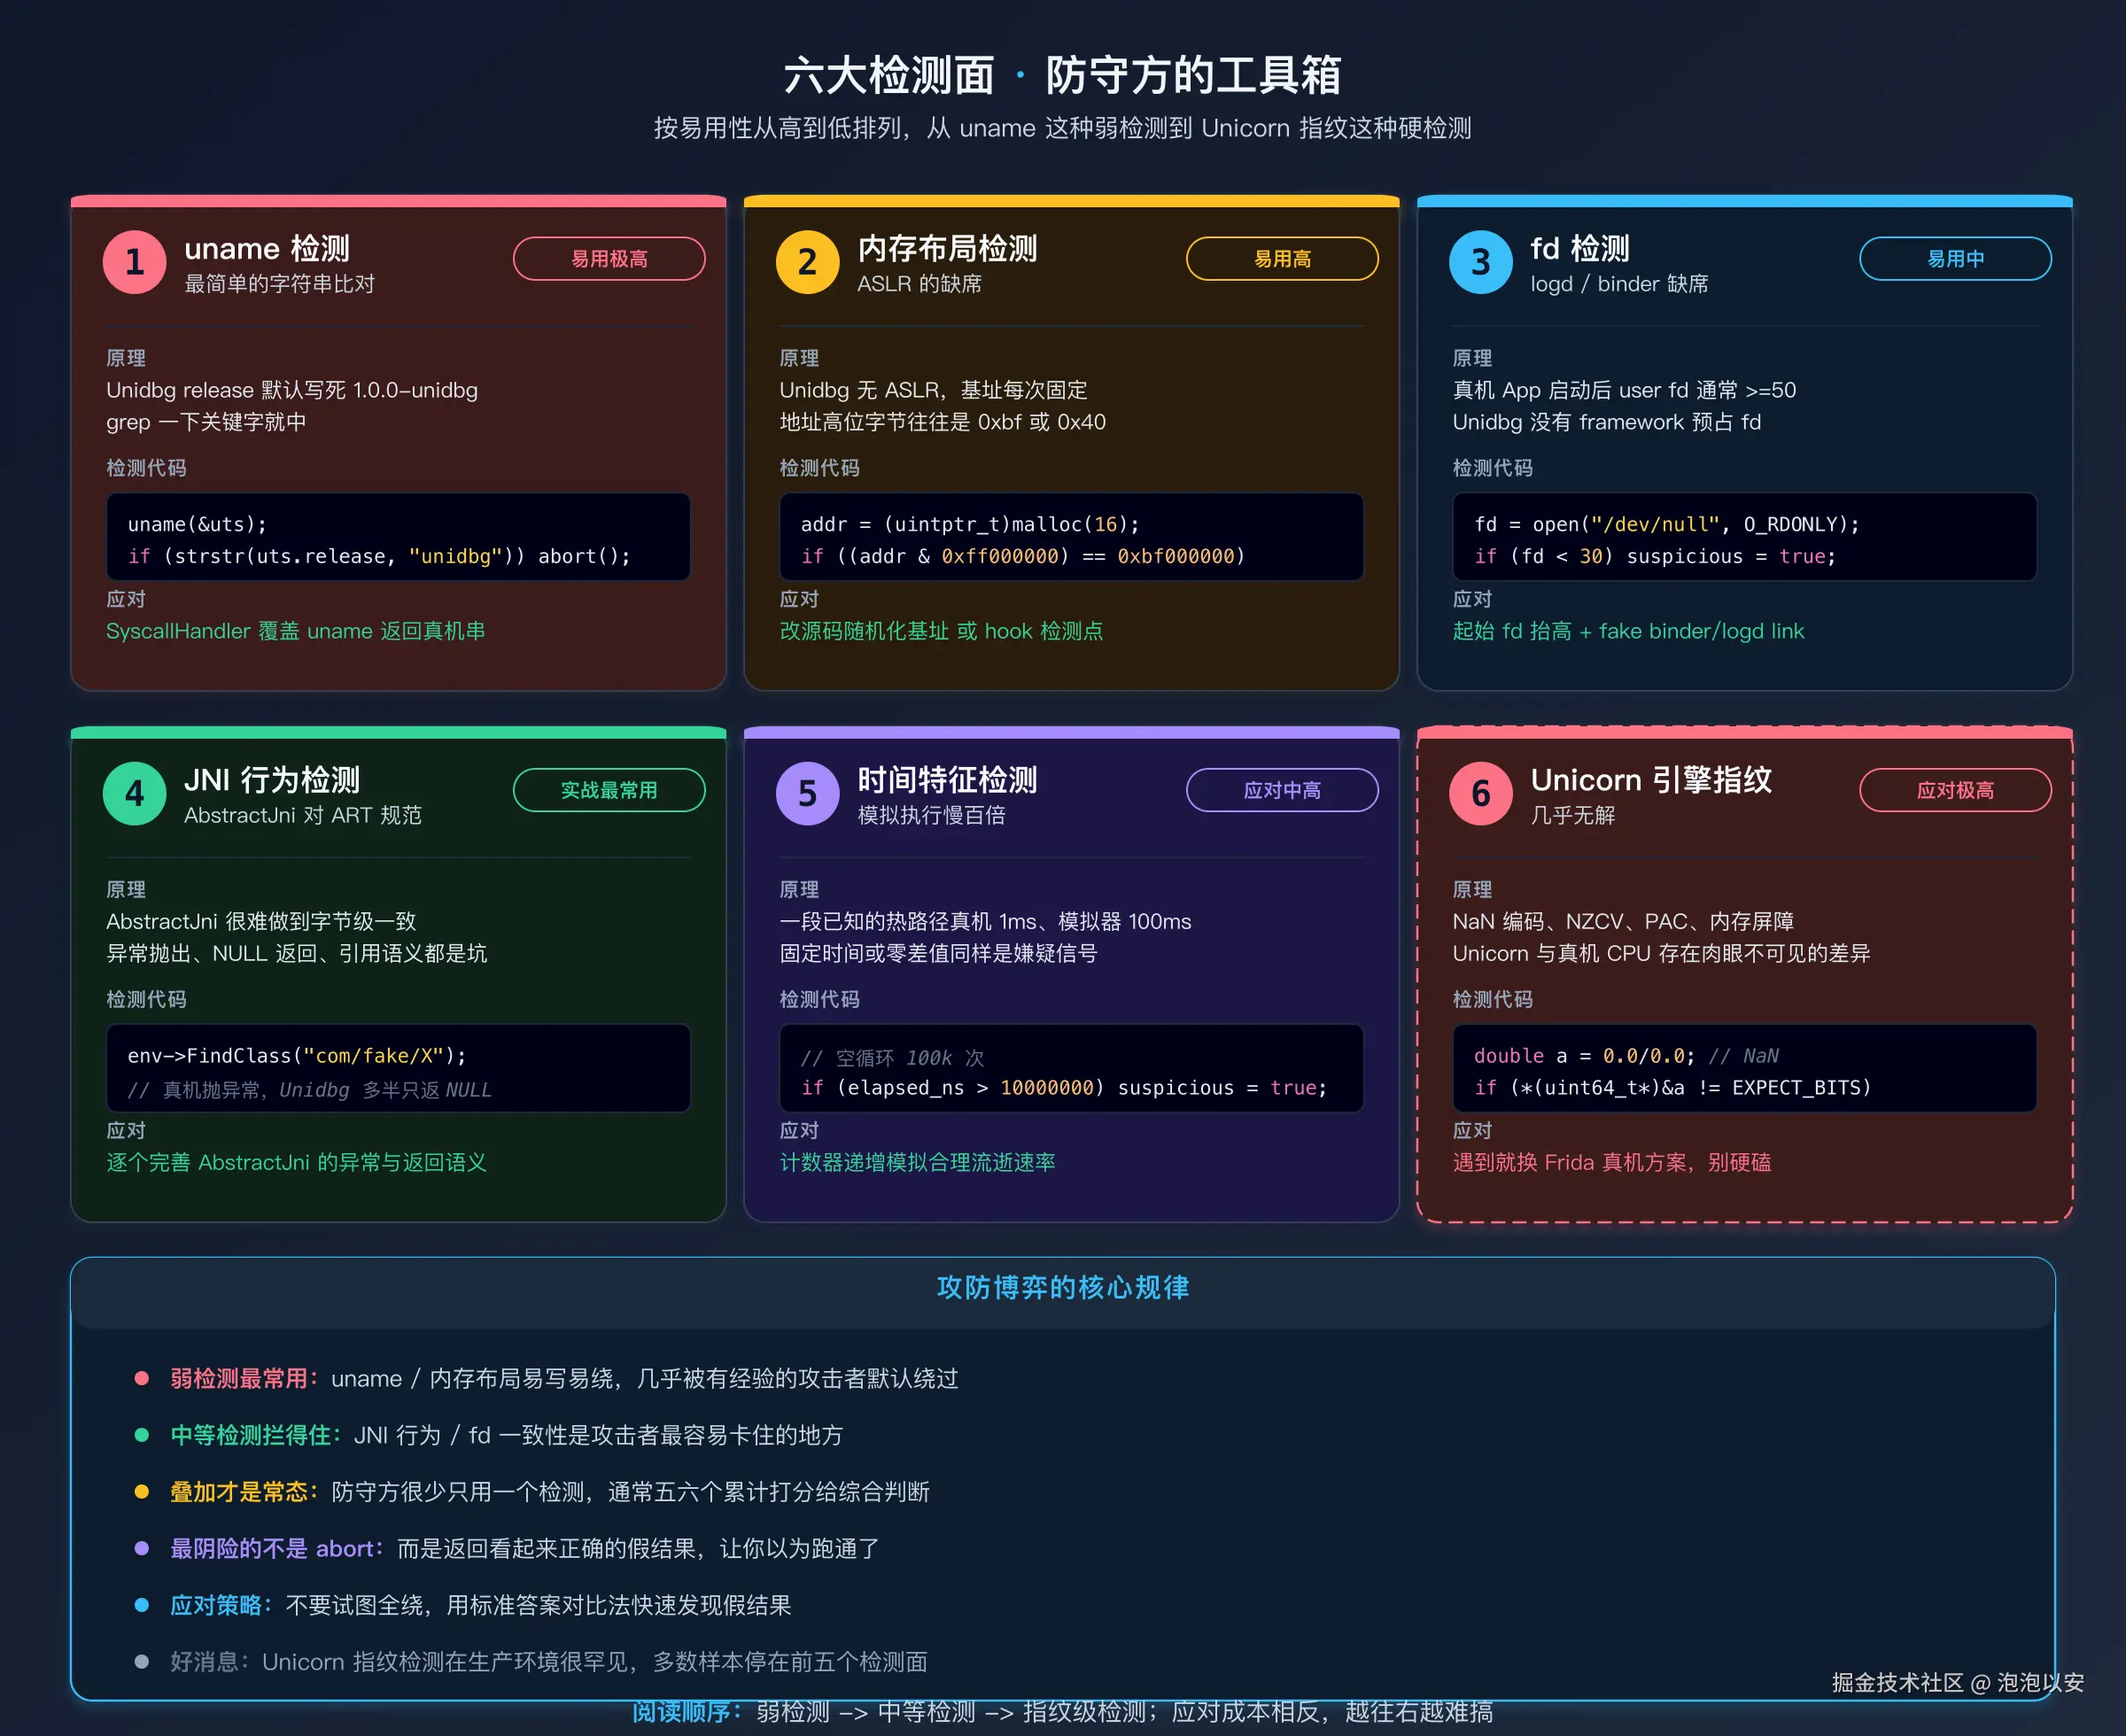Click the comment 真机抛异常, Unidbg 多半只返 NULL
The width and height of the screenshot is (2126, 1736).
click(x=310, y=1090)
